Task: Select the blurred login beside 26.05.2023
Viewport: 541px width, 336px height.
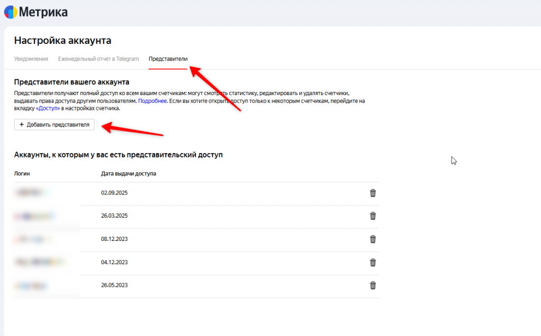Action: [x=33, y=285]
